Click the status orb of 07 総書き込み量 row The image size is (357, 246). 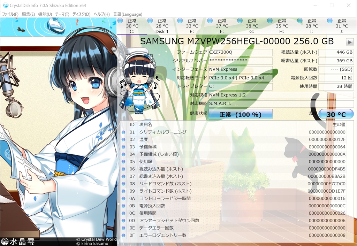123,176
